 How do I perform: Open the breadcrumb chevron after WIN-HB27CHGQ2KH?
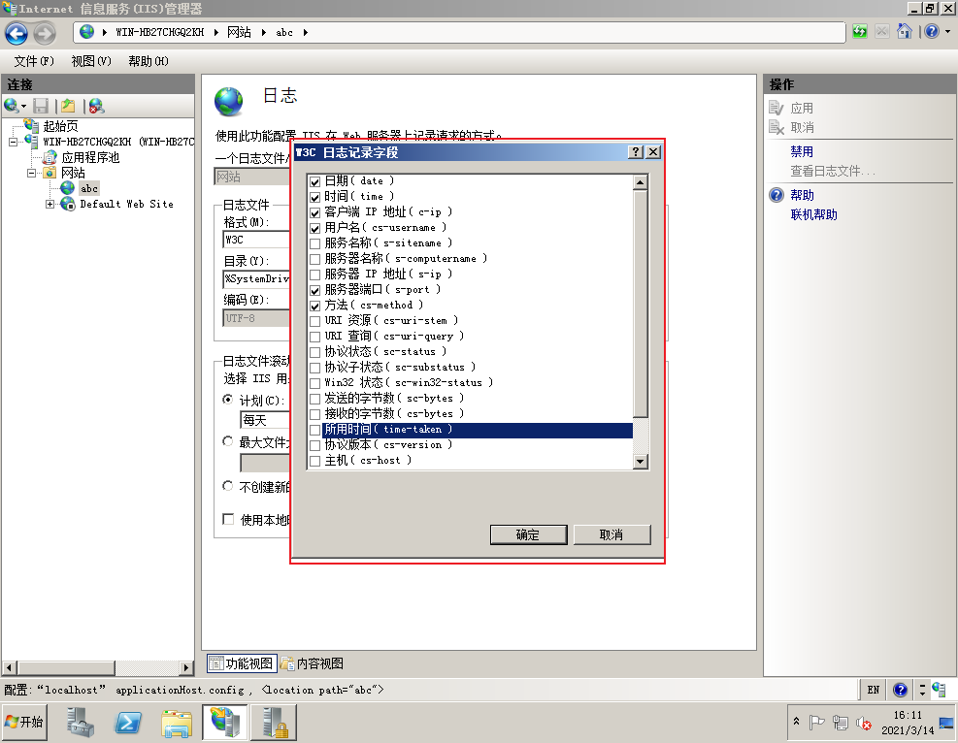point(215,31)
